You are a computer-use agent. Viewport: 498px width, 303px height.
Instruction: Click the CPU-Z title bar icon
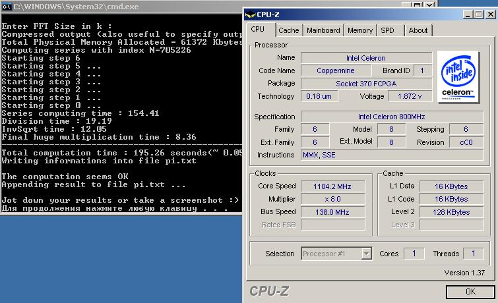(x=250, y=14)
